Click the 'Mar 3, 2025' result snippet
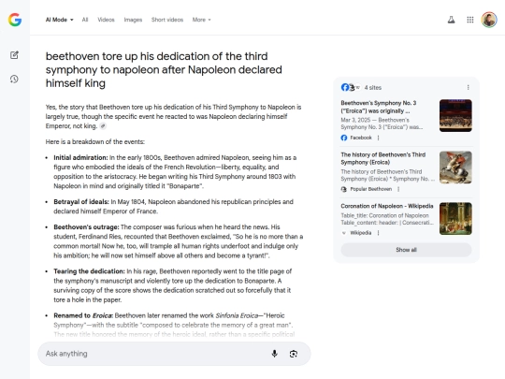The width and height of the screenshot is (505, 379). tap(382, 124)
